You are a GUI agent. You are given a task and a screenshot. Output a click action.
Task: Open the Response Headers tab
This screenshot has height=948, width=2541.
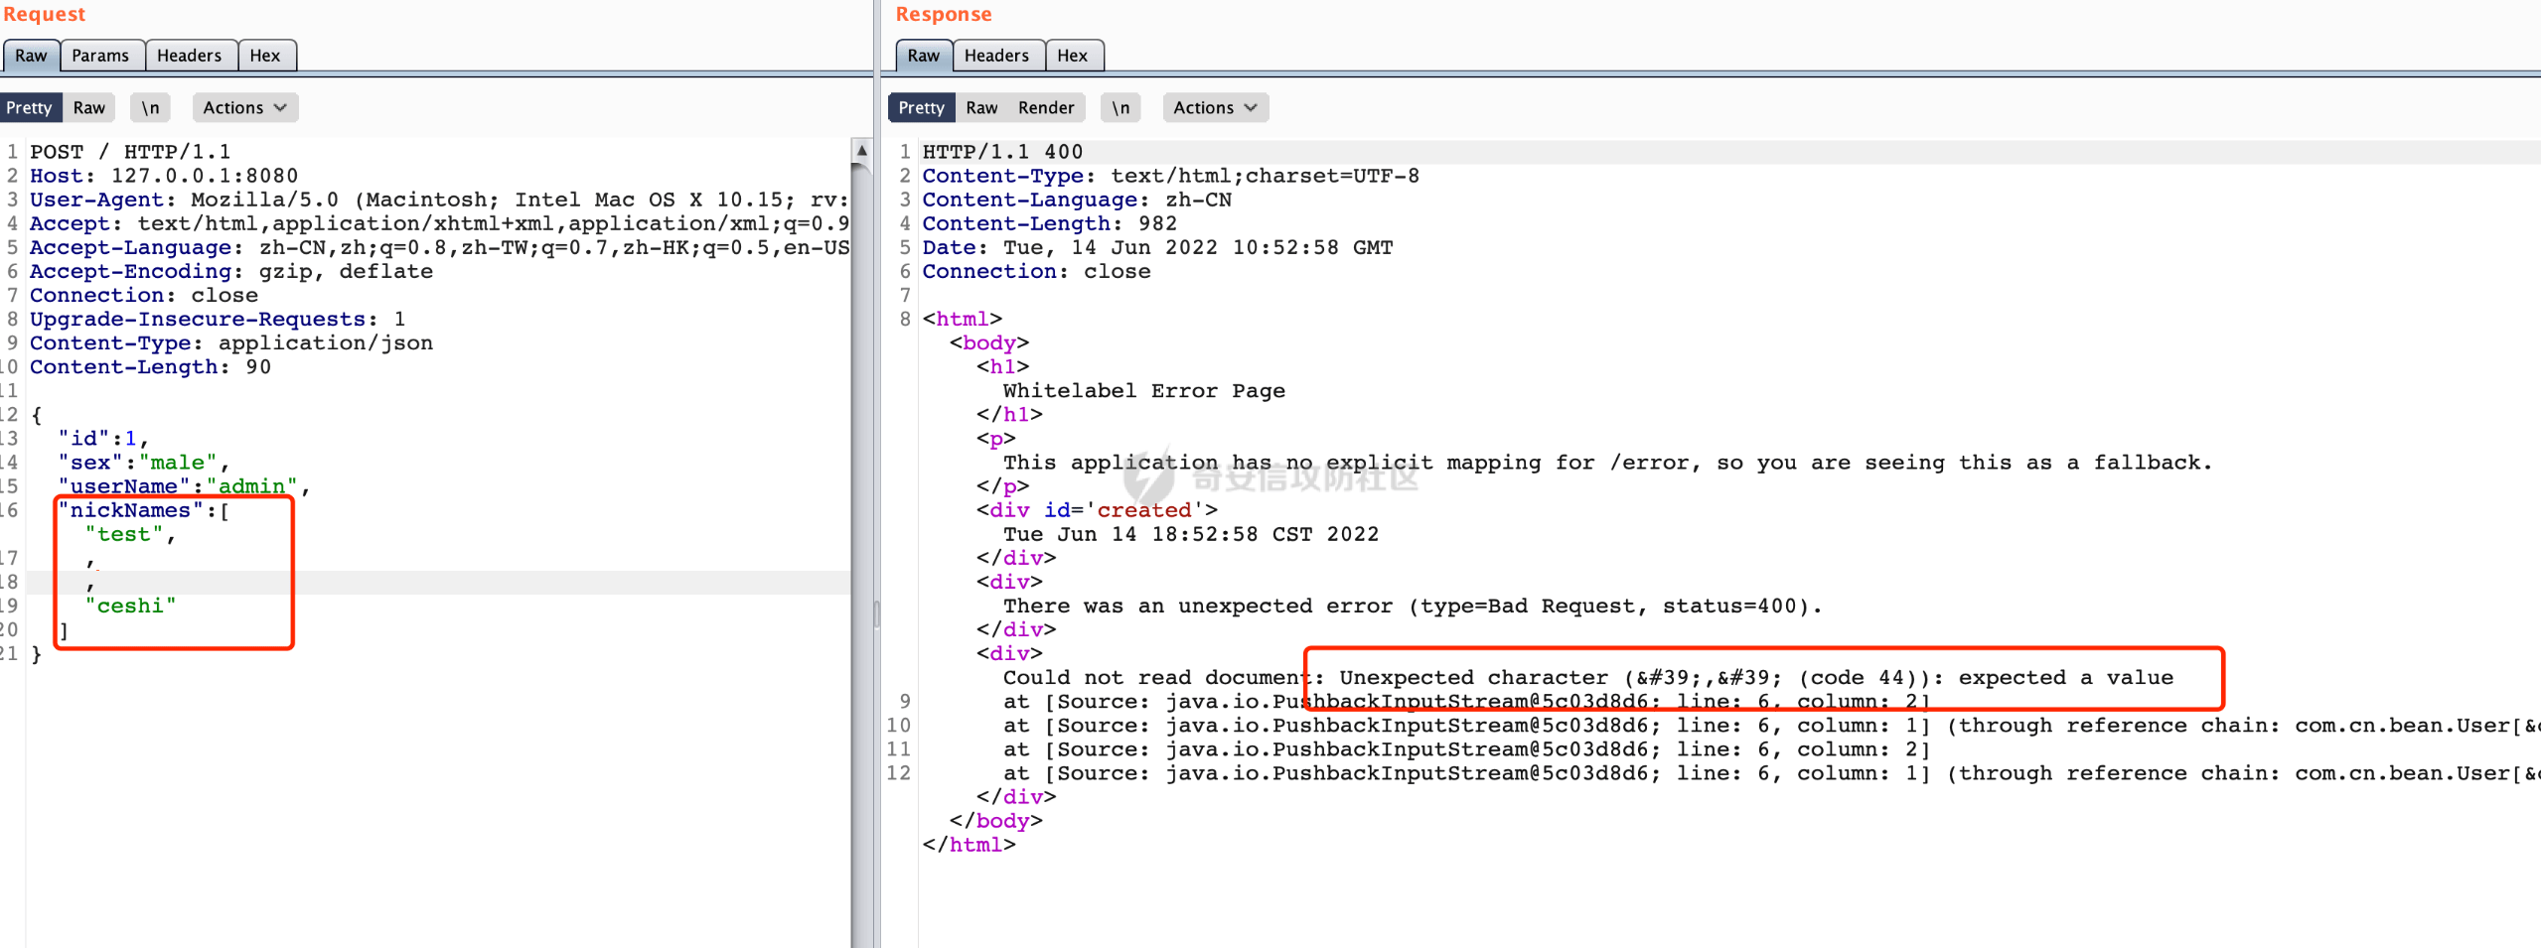tap(996, 56)
